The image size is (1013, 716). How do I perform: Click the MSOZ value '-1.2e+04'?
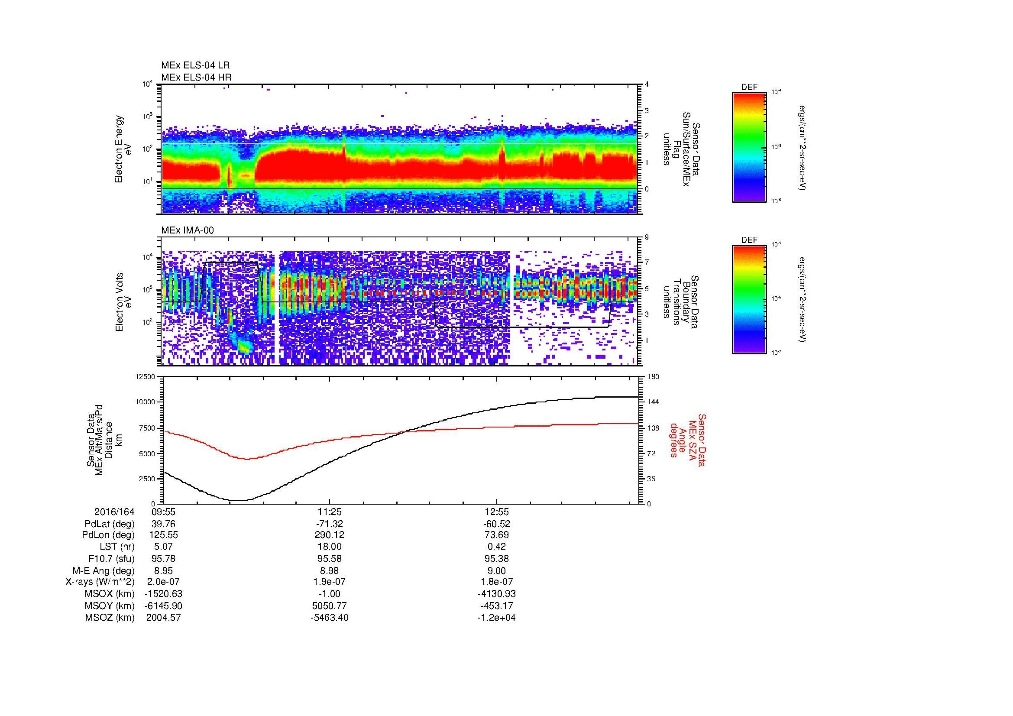point(497,618)
